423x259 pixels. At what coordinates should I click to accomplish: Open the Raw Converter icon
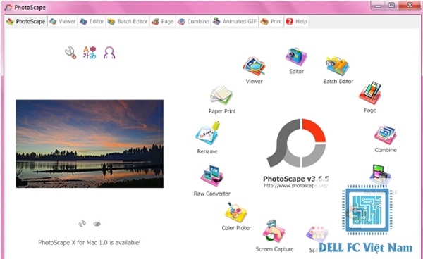pyautogui.click(x=212, y=176)
